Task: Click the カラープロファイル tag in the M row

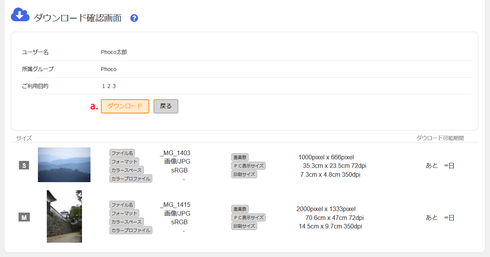Action: 131,230
